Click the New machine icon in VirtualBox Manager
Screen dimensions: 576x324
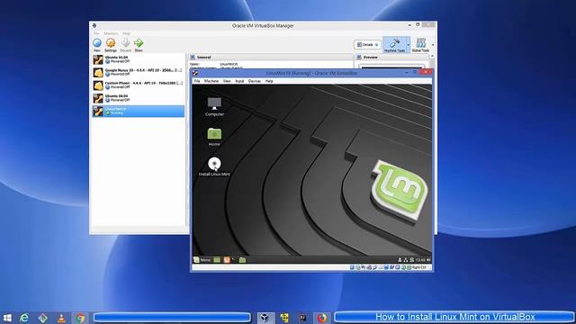click(97, 43)
